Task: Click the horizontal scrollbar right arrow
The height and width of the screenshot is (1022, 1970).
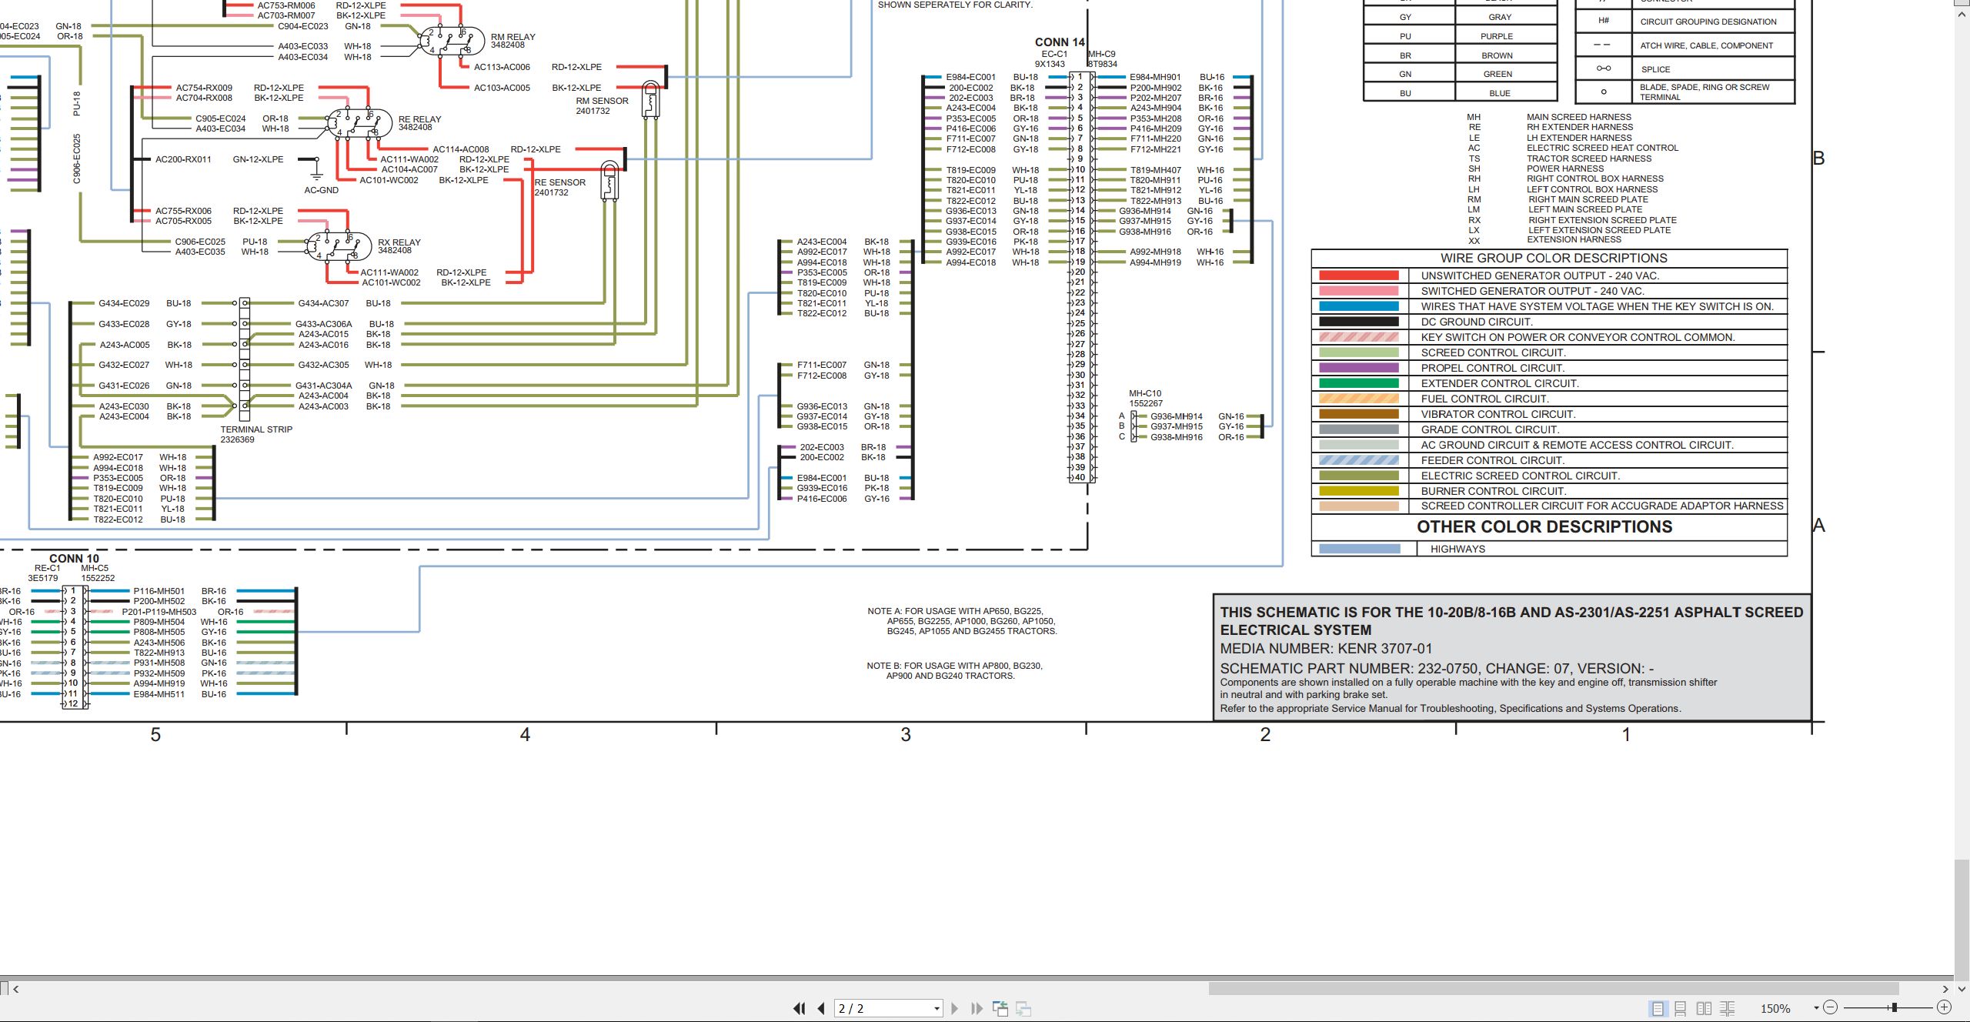Action: pyautogui.click(x=1945, y=989)
